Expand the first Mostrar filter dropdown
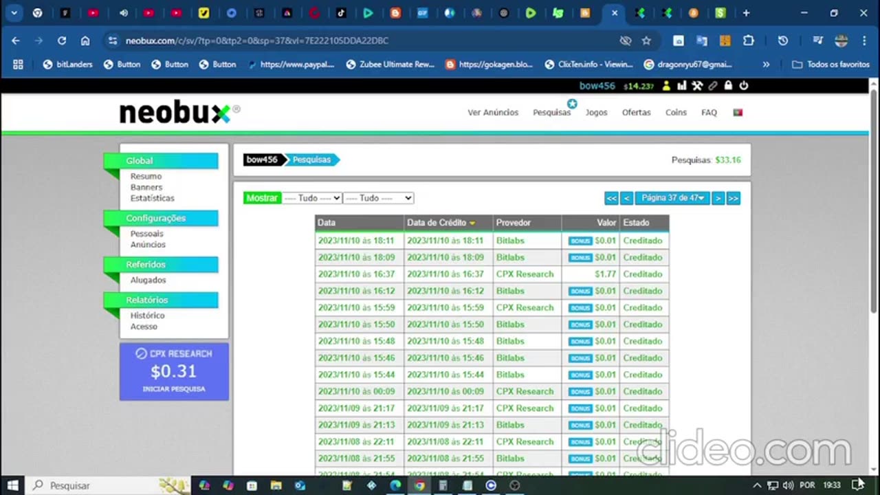880x495 pixels. pyautogui.click(x=311, y=198)
